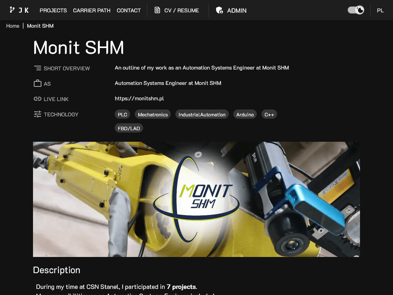The image size is (393, 295).
Task: Toggle the dark mode switch
Action: (356, 10)
